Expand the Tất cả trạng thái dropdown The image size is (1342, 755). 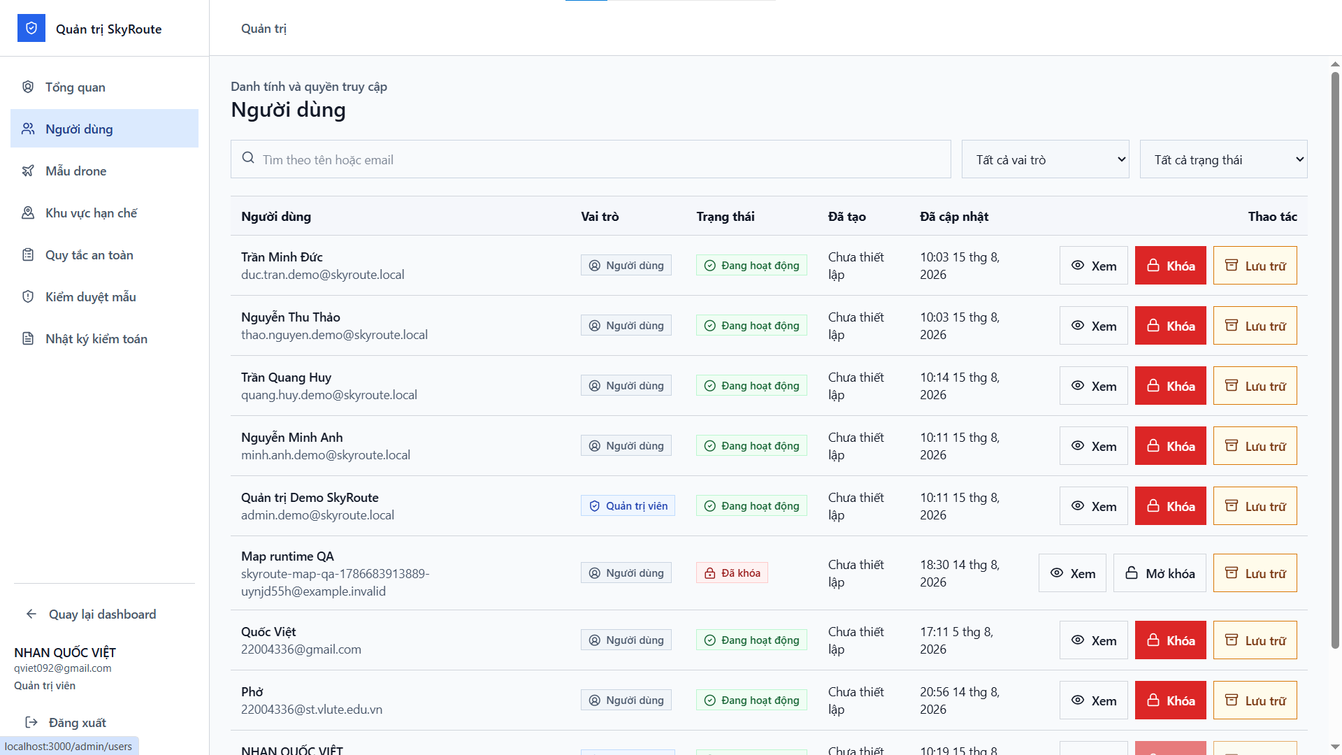click(x=1223, y=159)
